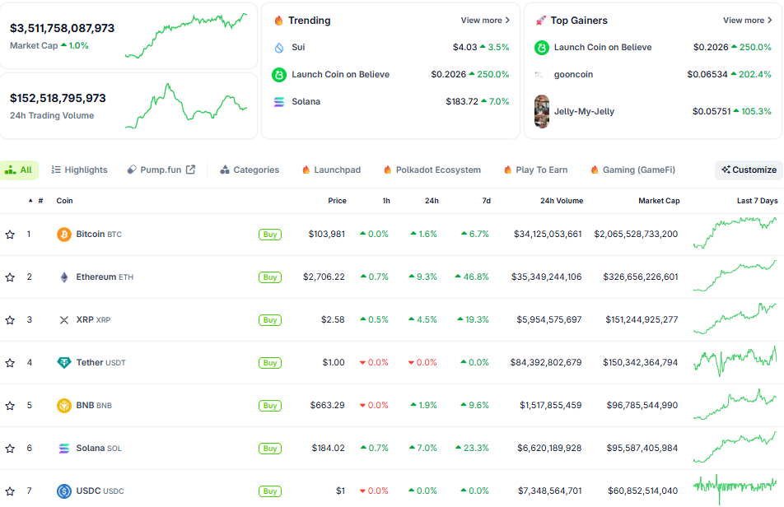Sort table by Price column header

point(337,201)
